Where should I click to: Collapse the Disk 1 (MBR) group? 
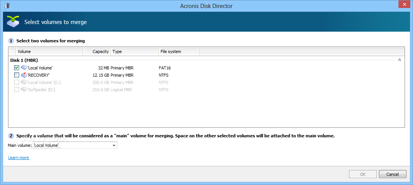click(400, 60)
